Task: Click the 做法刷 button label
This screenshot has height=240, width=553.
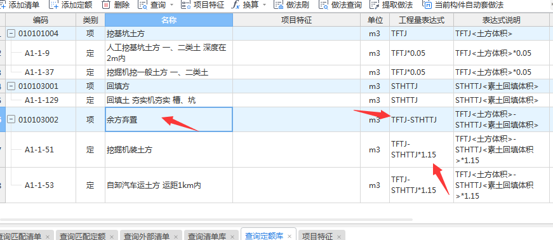Action: [298, 5]
